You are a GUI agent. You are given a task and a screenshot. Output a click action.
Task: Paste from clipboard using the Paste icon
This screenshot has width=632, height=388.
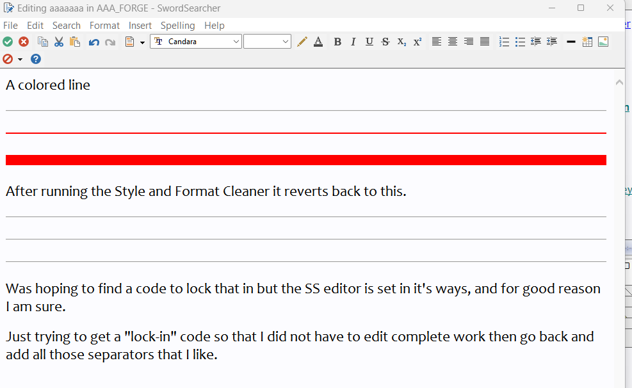[75, 42]
